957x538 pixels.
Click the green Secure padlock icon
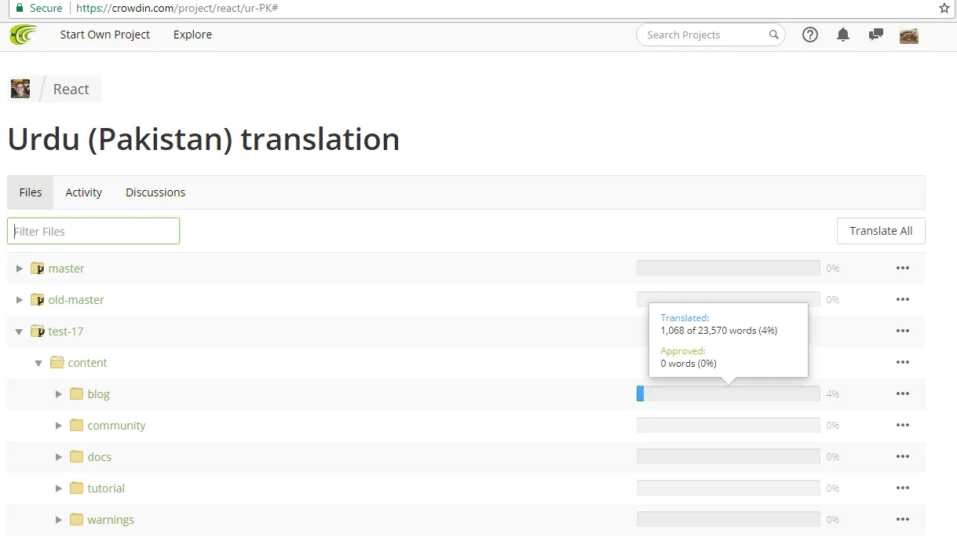click(20, 8)
